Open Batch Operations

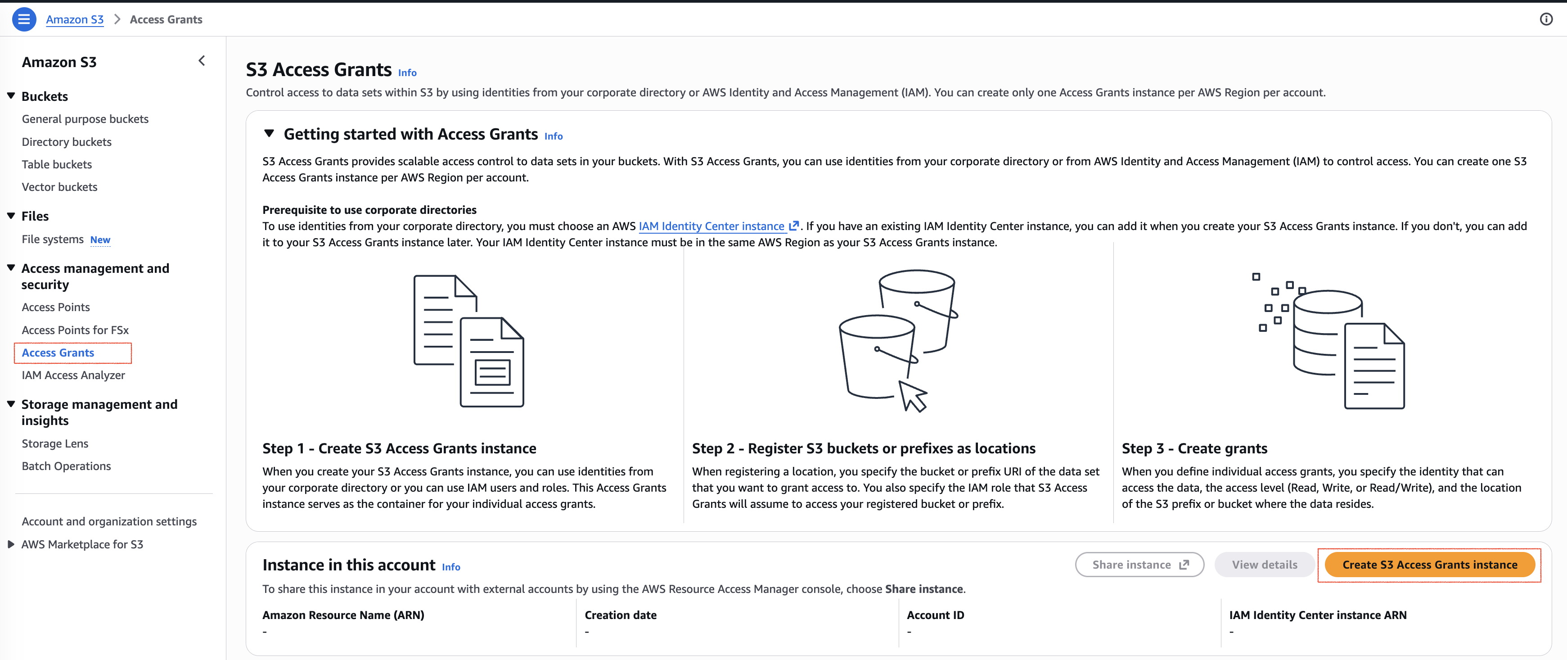click(x=66, y=466)
